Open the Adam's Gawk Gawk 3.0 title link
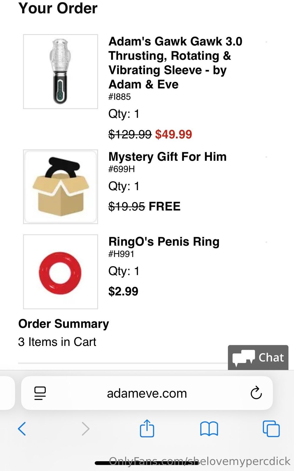Screen dimensions: 294x471 [175, 63]
